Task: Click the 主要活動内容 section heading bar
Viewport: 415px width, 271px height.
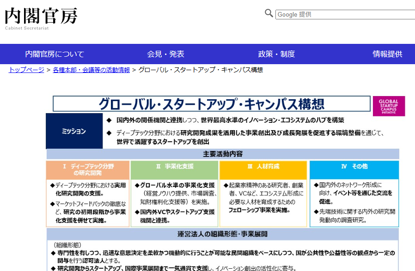Action: 222,154
